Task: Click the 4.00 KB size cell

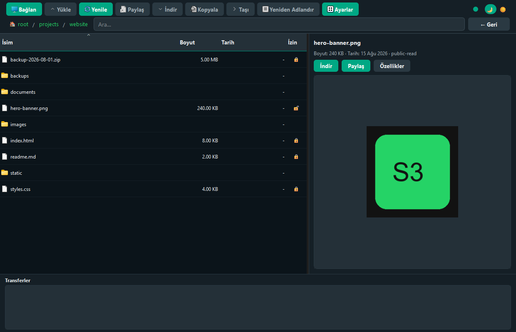Action: point(210,189)
